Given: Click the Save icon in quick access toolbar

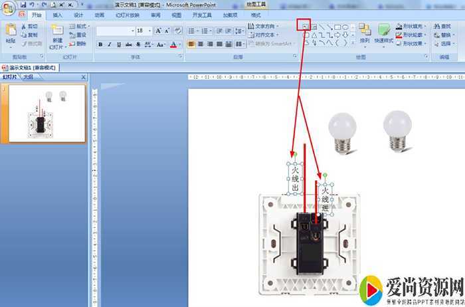Looking at the screenshot, I should click(x=23, y=5).
